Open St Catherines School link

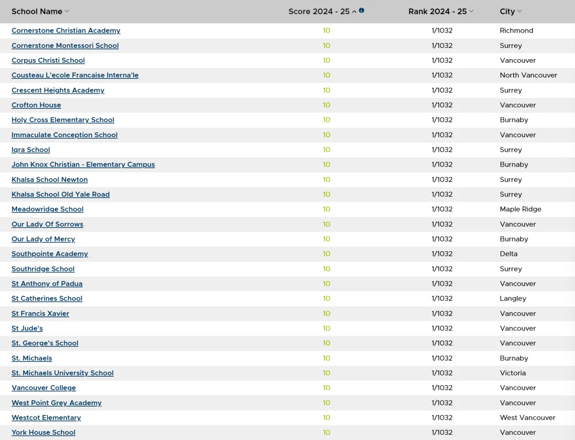[x=47, y=298]
